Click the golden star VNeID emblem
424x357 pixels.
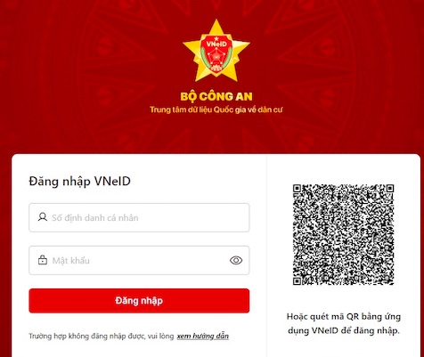tap(216, 51)
